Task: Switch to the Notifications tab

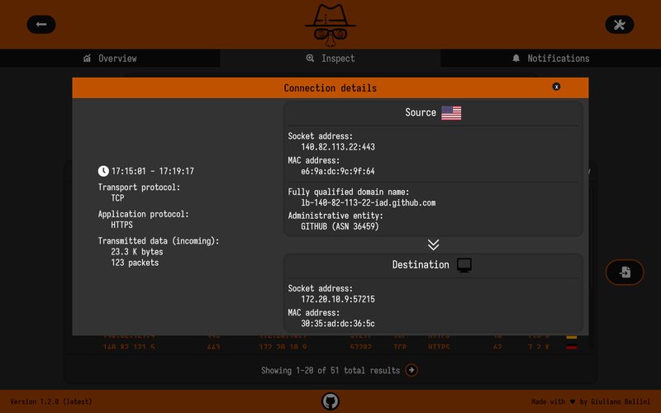Action: click(x=550, y=59)
